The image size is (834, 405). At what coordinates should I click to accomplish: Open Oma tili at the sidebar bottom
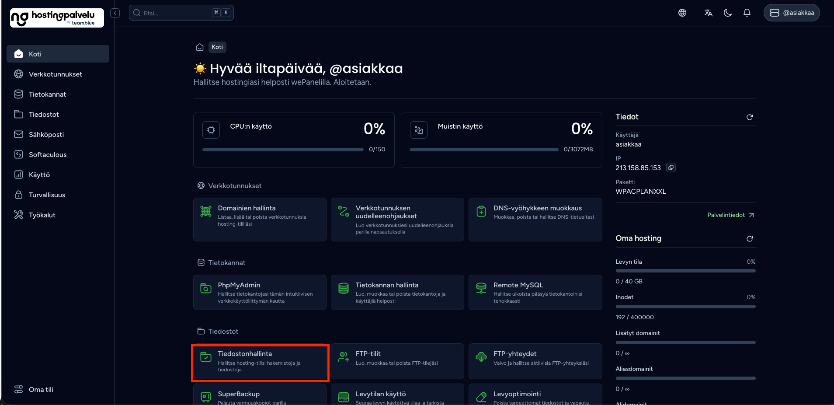(58, 389)
